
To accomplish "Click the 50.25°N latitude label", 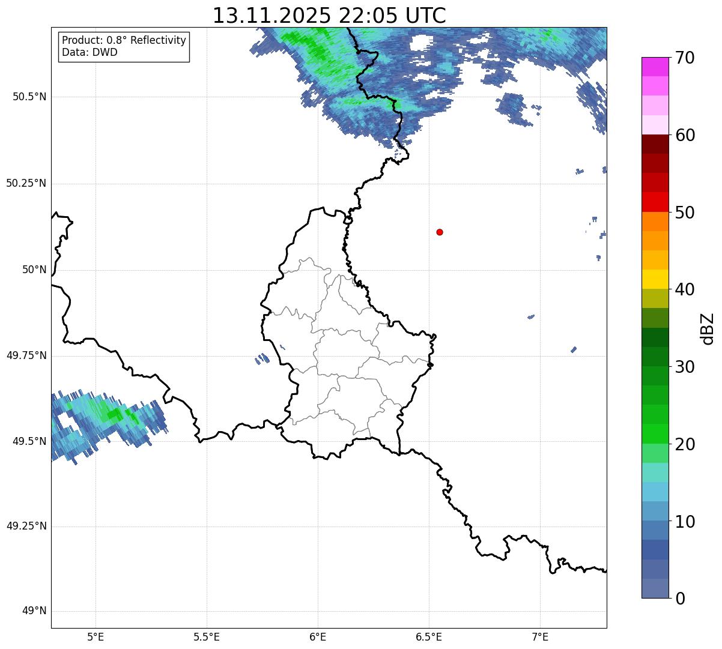I will pos(26,183).
